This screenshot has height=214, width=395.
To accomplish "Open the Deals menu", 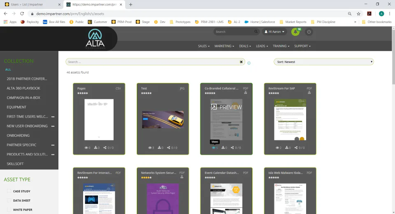I will pos(245,46).
